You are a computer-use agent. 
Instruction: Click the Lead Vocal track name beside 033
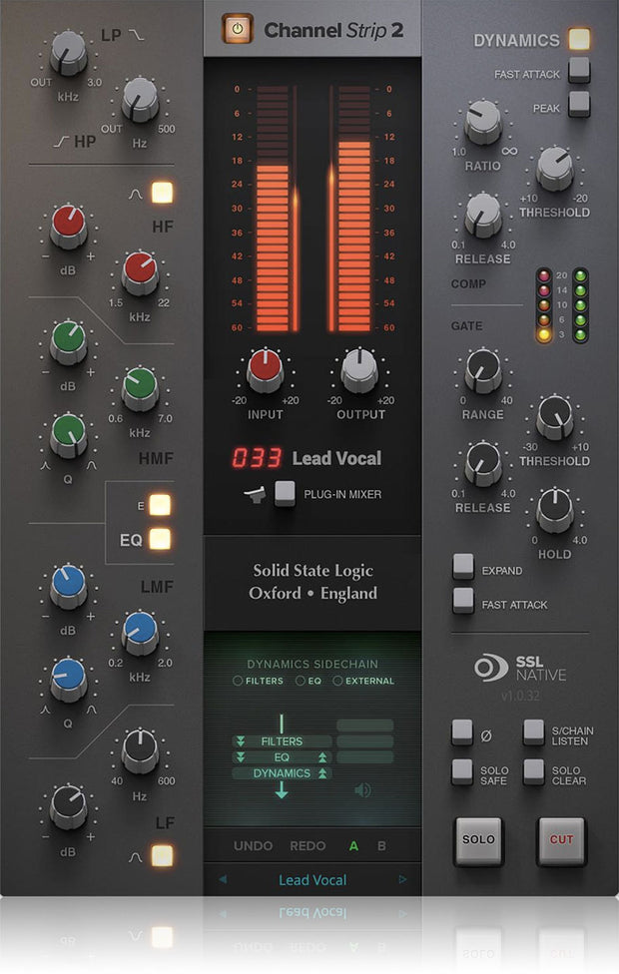[x=336, y=458]
